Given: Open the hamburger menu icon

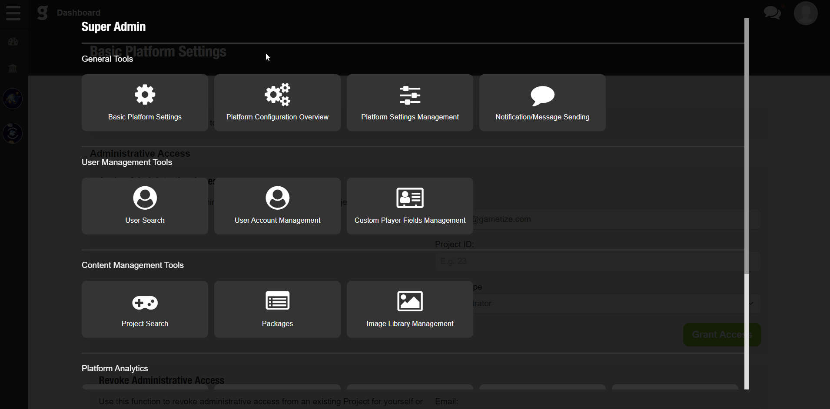Looking at the screenshot, I should 13,13.
